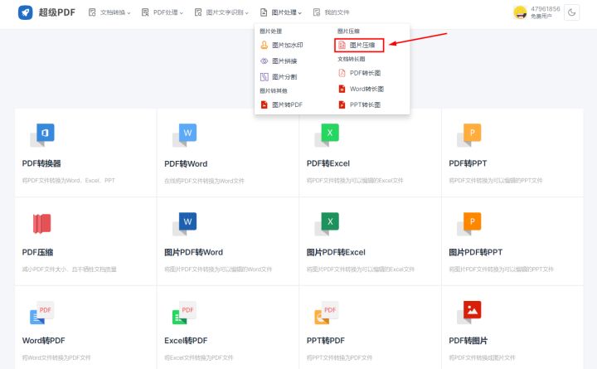Select 图片转PDF from the dropdown
The image size is (597, 369).
pyautogui.click(x=281, y=104)
